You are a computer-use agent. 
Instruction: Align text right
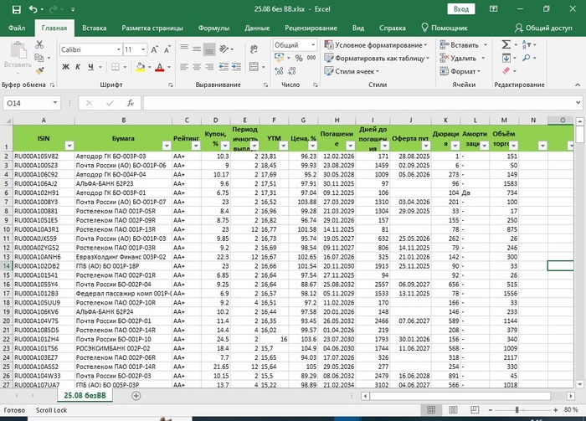click(x=209, y=67)
